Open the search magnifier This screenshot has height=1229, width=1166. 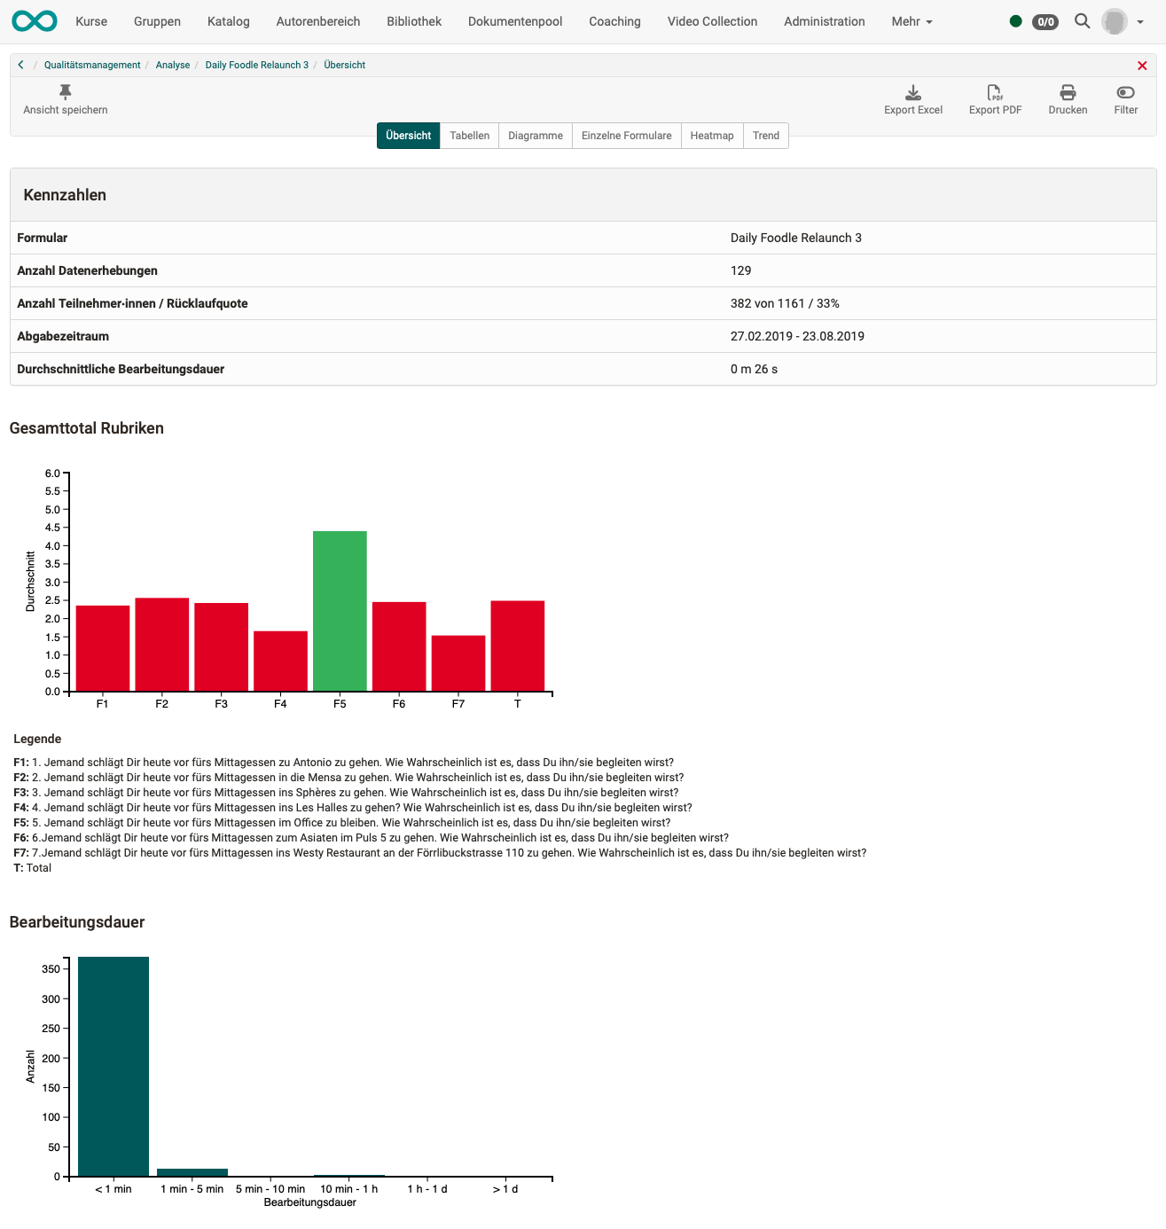coord(1081,20)
